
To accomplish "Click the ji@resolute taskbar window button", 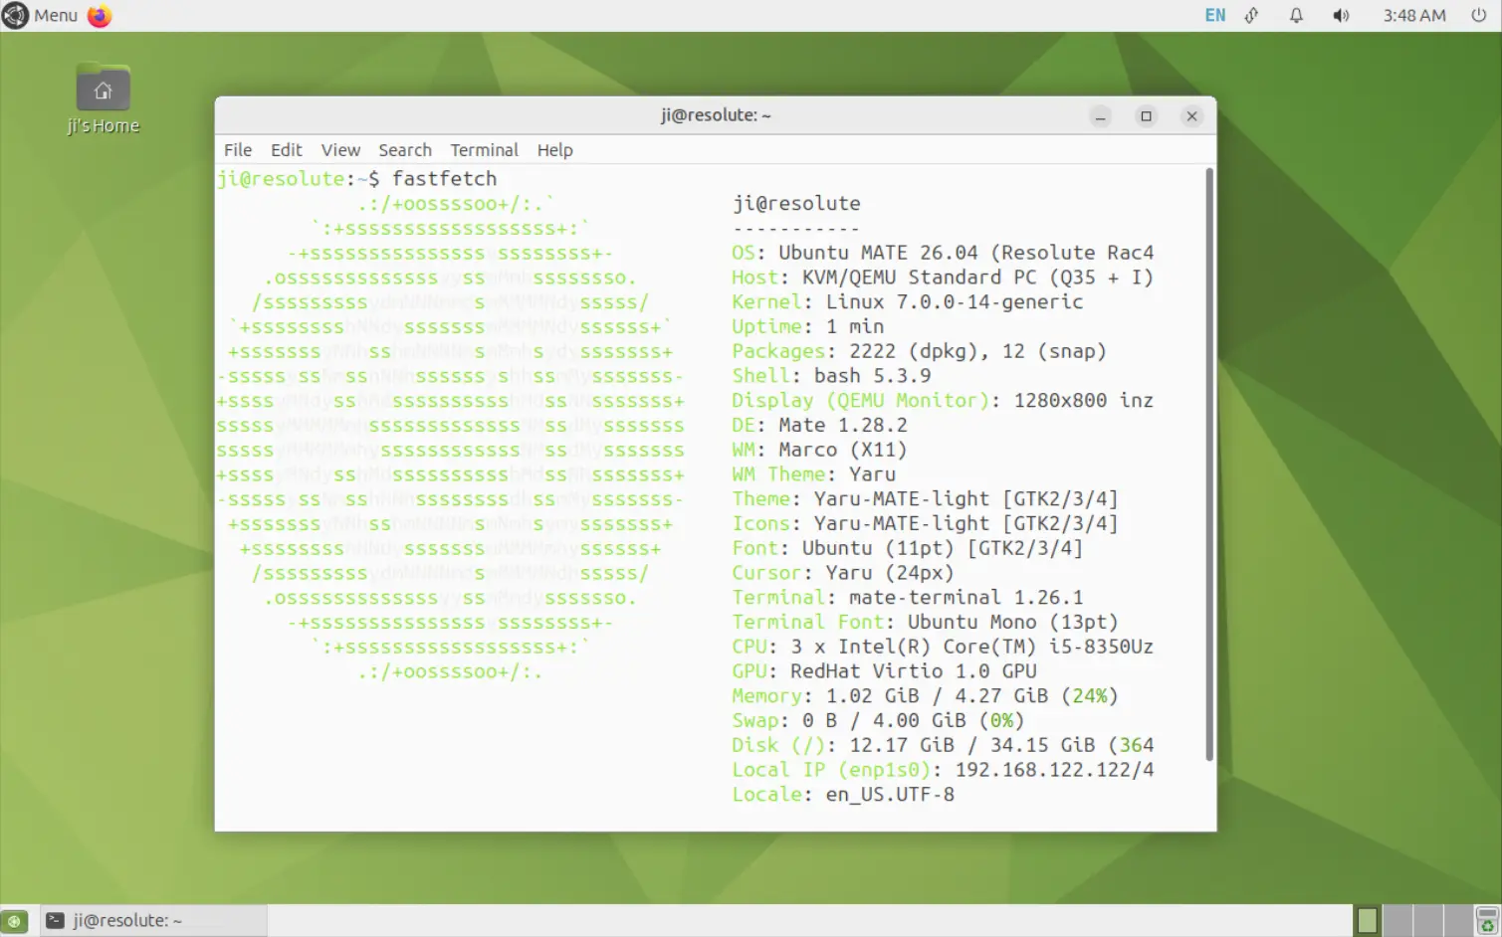I will pos(153,921).
